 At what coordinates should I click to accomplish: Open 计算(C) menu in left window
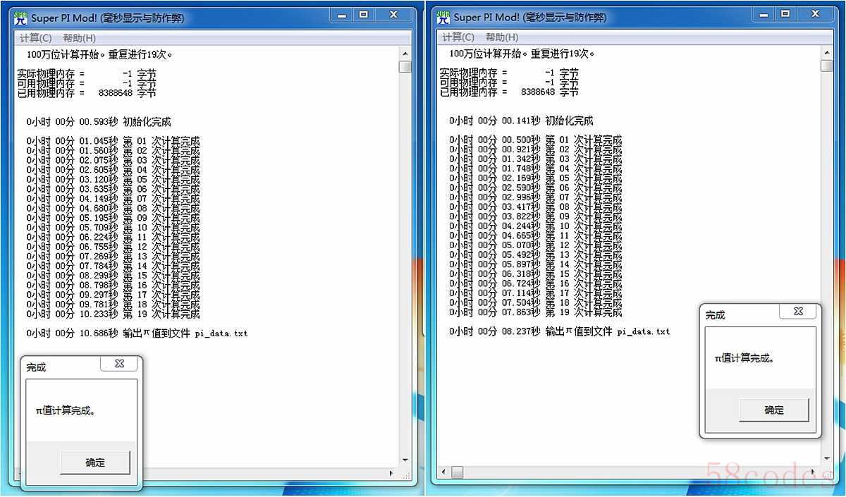pyautogui.click(x=35, y=38)
